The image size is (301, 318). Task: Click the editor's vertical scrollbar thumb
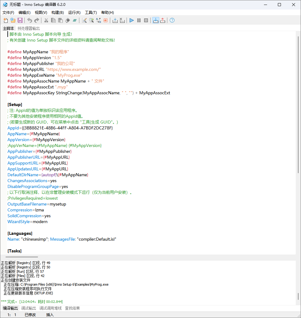tap(298, 102)
